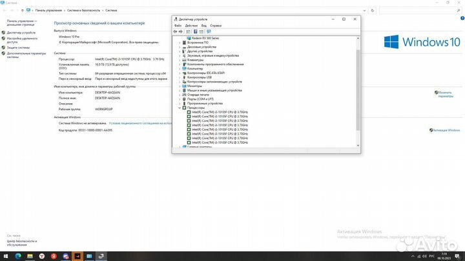
Task: Expand Звуковые, игровые и видеоустройства node
Action: click(x=180, y=55)
